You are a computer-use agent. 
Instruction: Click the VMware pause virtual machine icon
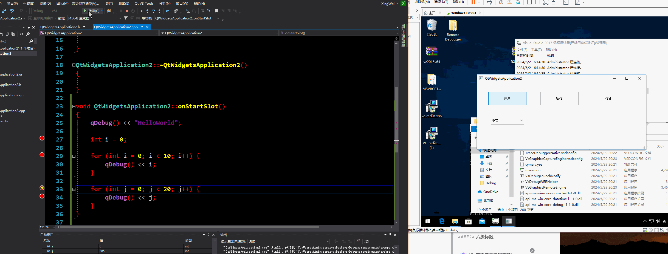click(x=473, y=2)
